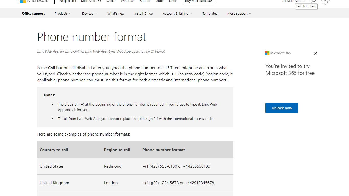The height and width of the screenshot is (196, 349).
Task: Open Xbox in top navigation
Action: (160, 1)
